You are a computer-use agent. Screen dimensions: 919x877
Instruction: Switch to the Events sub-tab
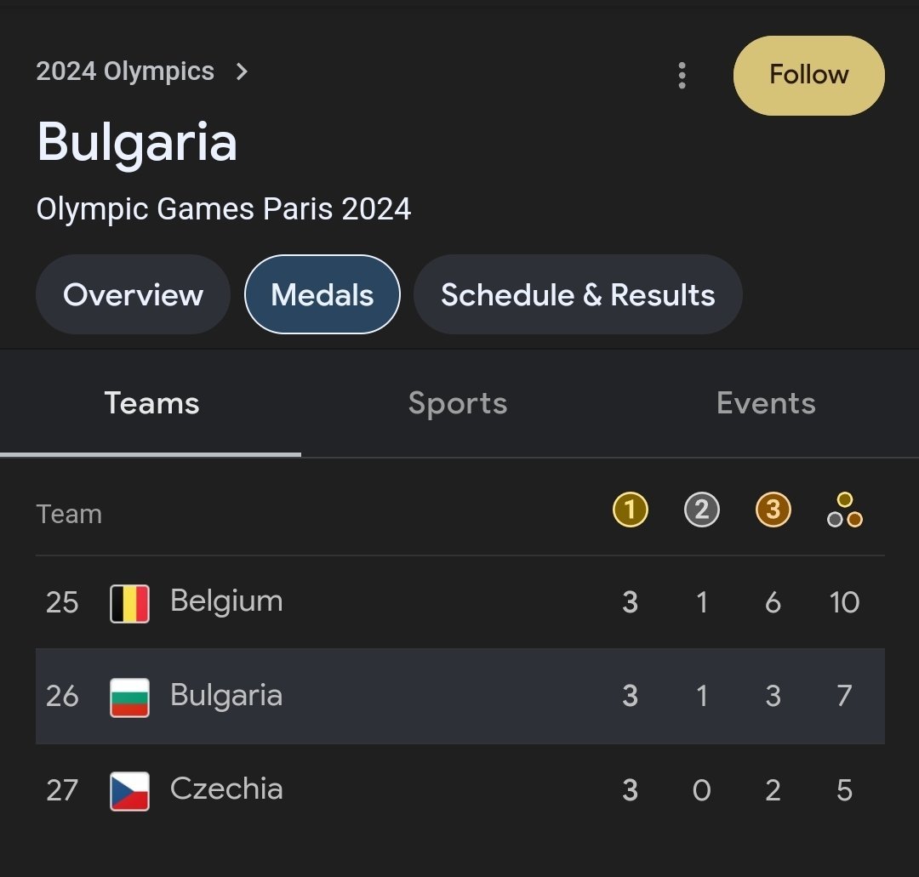(766, 403)
